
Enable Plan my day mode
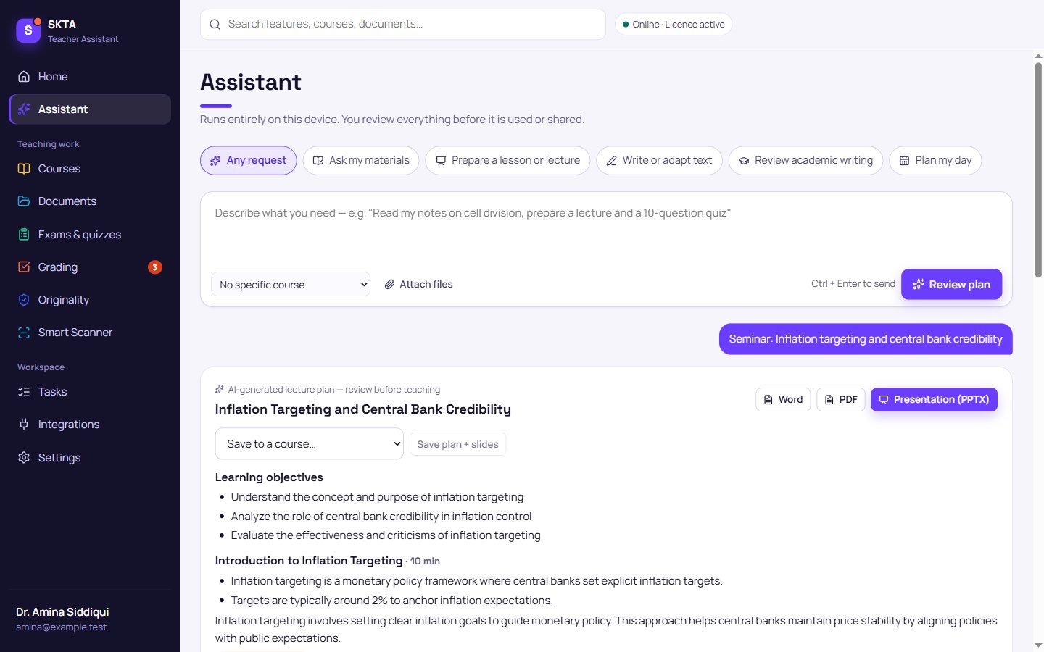point(935,161)
